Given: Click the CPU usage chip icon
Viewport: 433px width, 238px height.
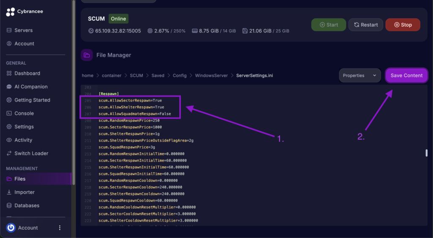Looking at the screenshot, I should coord(150,31).
